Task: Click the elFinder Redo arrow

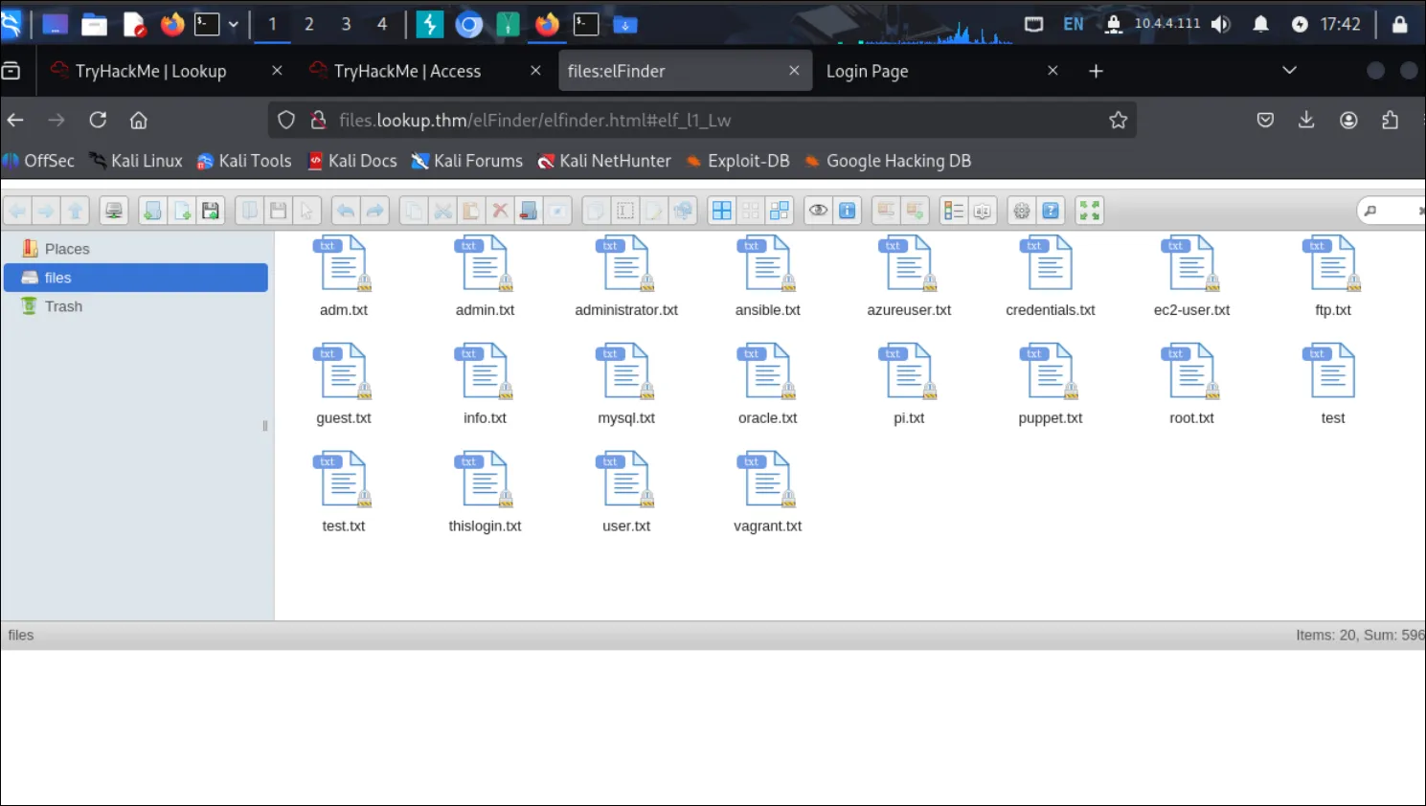Action: 375,211
